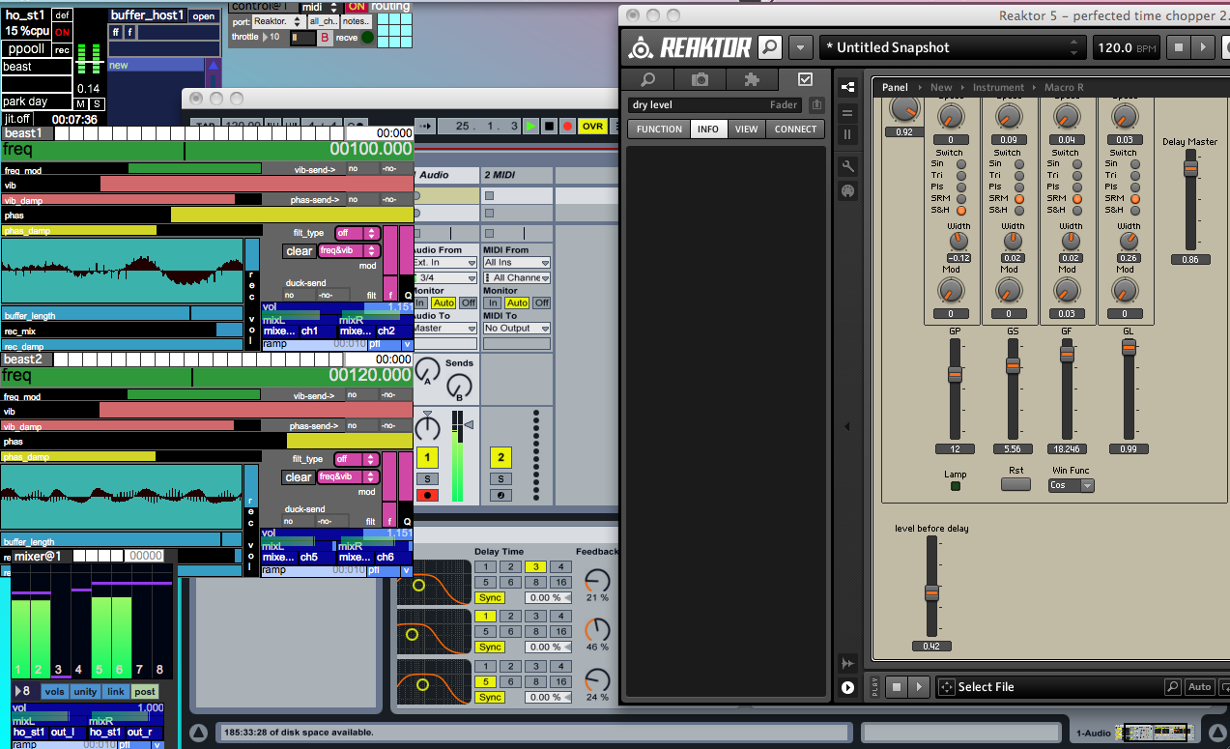Viewport: 1230px width, 749px height.
Task: Switch to the FUNCTION tab
Action: point(659,129)
